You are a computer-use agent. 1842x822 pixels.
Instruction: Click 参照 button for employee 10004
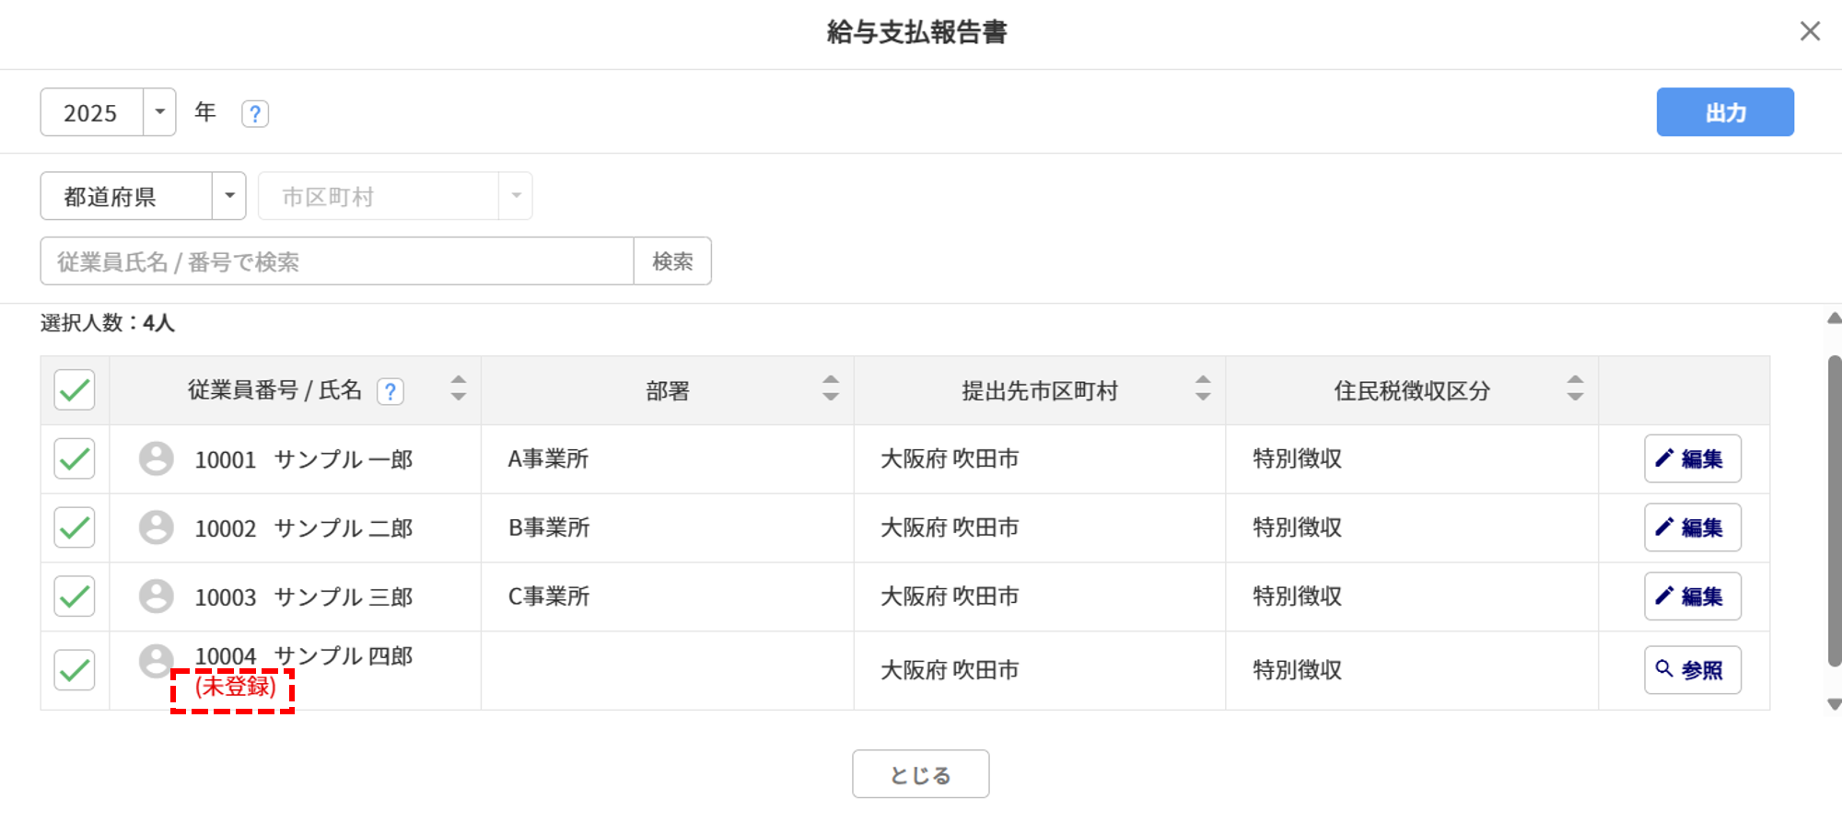[1692, 670]
